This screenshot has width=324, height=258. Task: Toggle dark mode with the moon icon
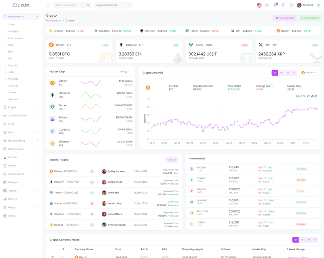[267, 5]
